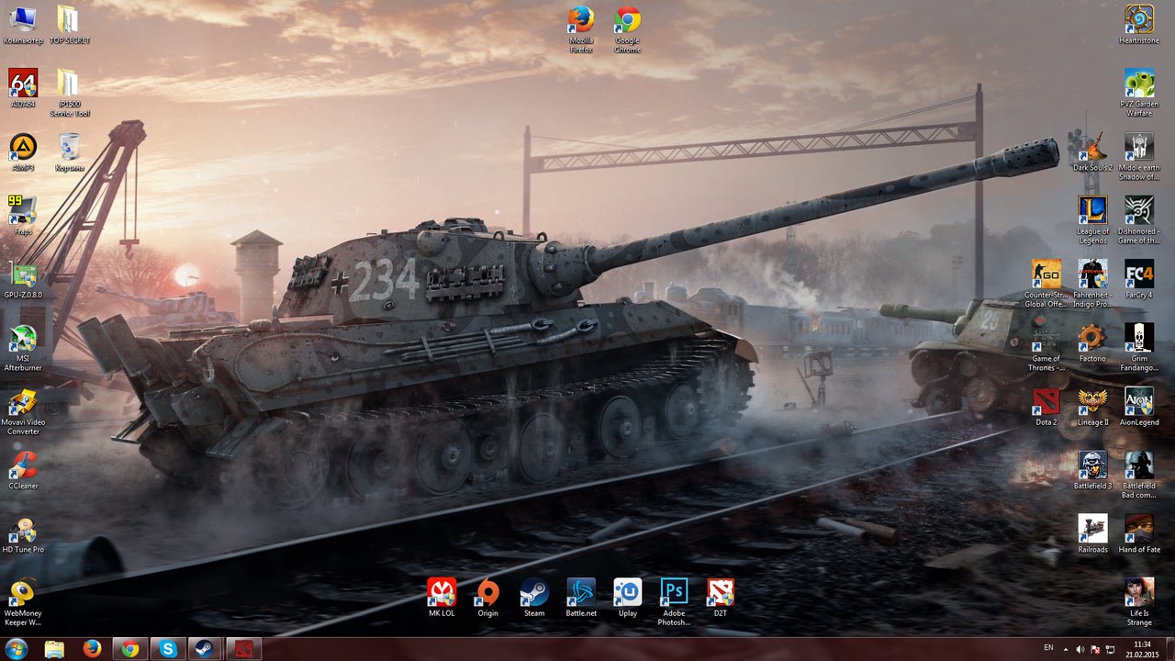Select Google Chrome desktop shortcut
The width and height of the screenshot is (1175, 661).
coord(627,29)
